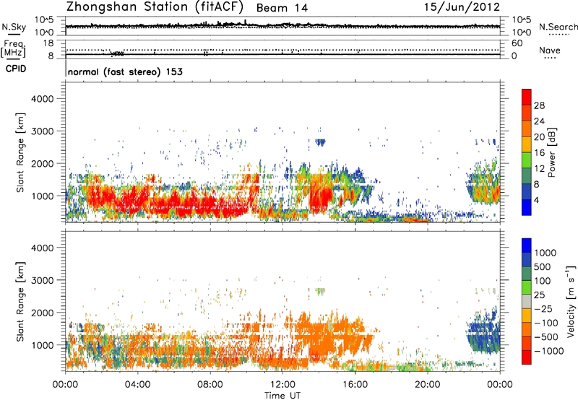Pick the topmost red power colorbar segment
The image size is (578, 400).
pyautogui.click(x=527, y=97)
